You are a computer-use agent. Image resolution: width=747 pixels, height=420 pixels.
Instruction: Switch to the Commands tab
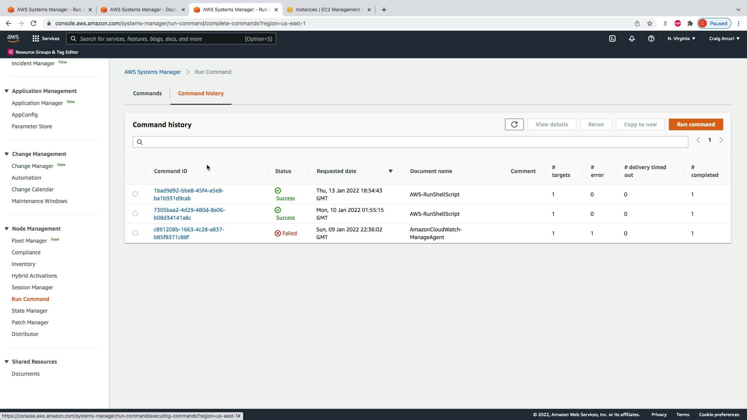tap(147, 93)
